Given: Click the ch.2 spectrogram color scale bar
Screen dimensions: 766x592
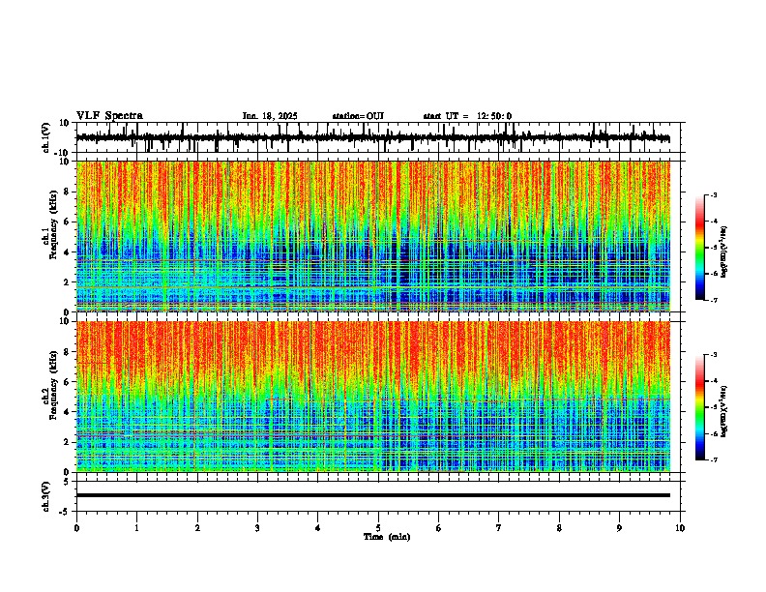Looking at the screenshot, I should click(700, 407).
